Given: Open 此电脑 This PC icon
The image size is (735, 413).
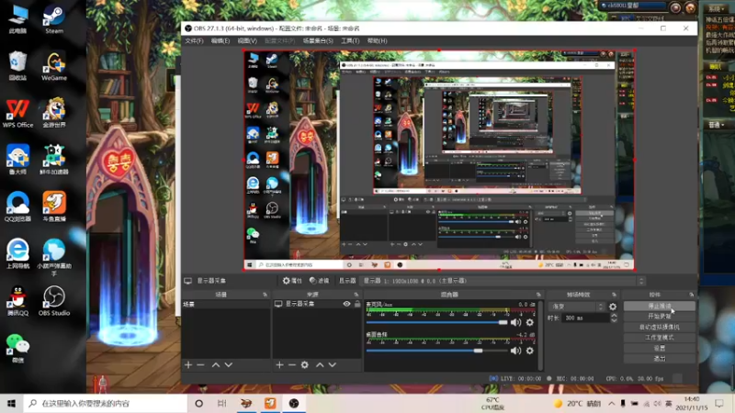Looking at the screenshot, I should click(17, 20).
